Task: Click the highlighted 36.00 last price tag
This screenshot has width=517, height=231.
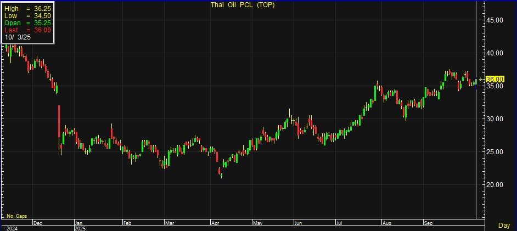Action: pos(494,79)
